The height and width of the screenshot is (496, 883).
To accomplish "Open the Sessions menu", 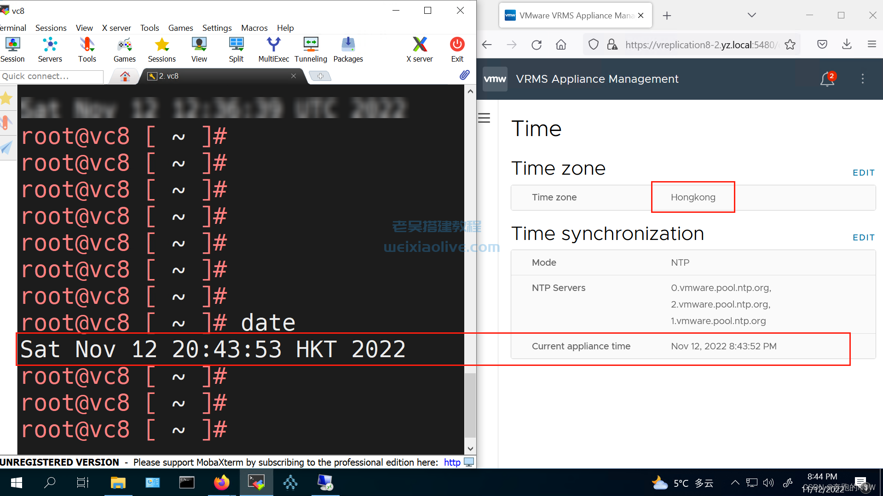I will 51,28.
